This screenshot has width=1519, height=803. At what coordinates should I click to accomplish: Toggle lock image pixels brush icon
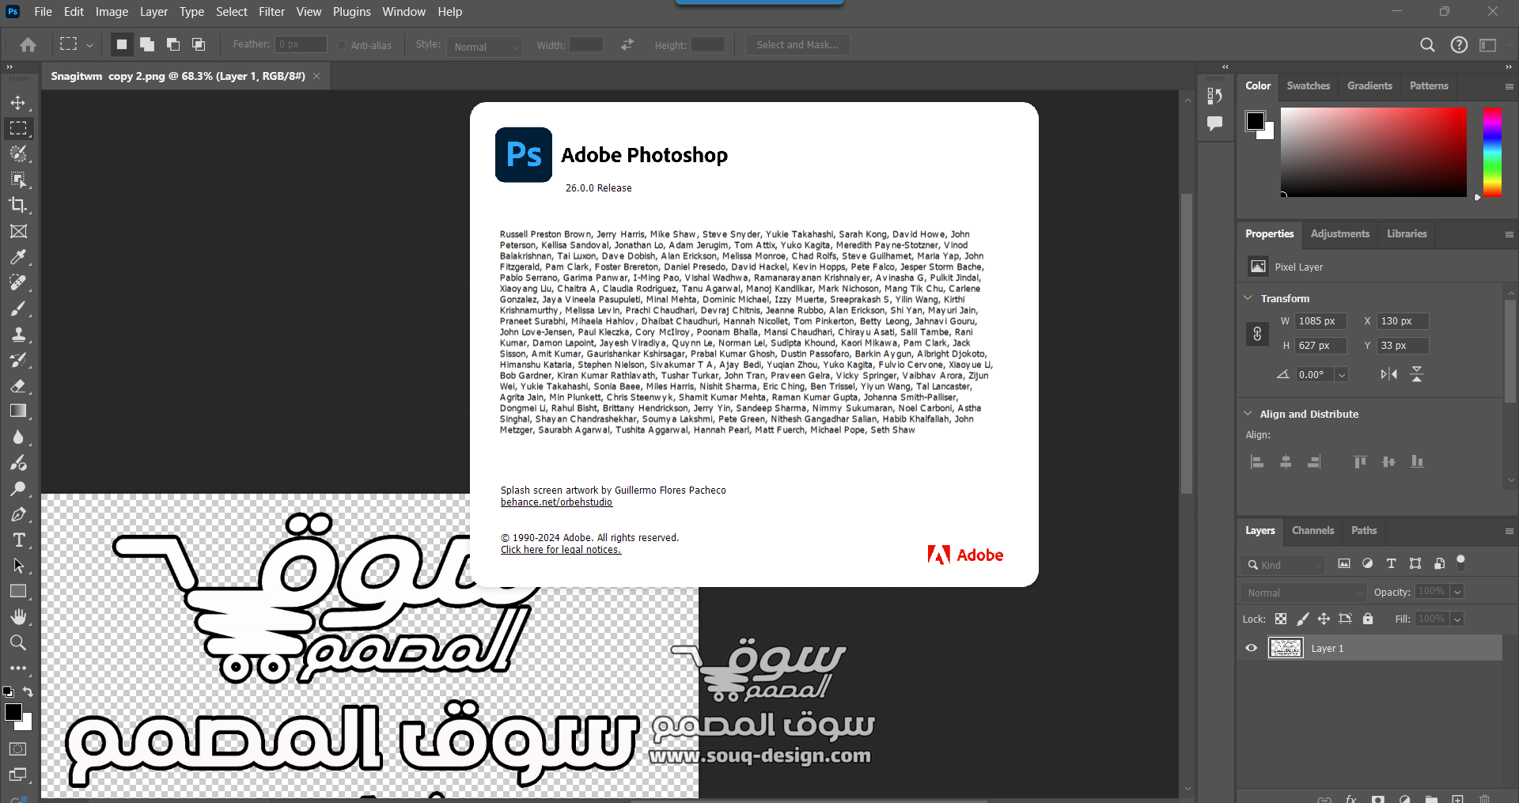pos(1302,619)
